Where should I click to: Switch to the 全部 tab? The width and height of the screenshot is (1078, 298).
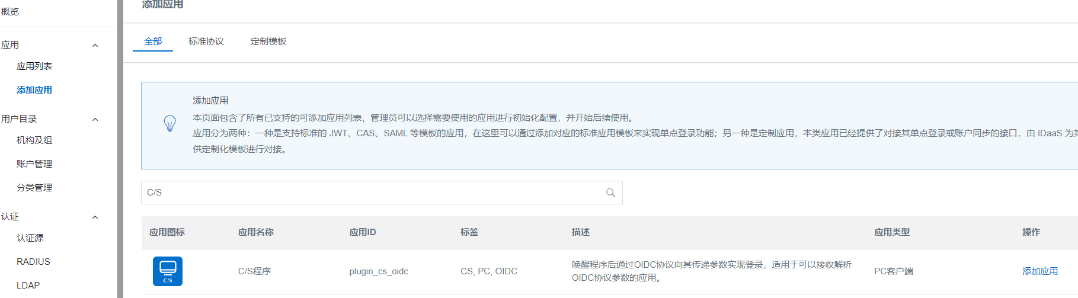[x=153, y=41]
